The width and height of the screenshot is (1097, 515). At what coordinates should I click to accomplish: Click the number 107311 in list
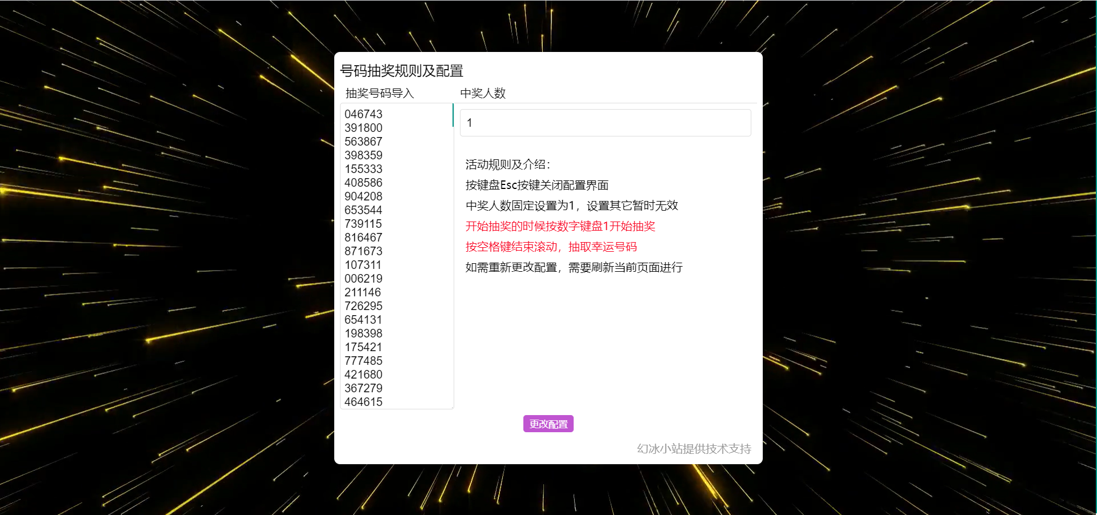[x=363, y=265]
